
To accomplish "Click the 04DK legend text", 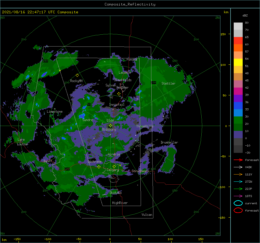I will (x=248, y=167).
